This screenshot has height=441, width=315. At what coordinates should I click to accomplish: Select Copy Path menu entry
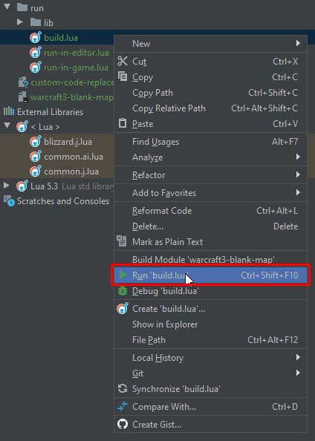click(x=210, y=93)
